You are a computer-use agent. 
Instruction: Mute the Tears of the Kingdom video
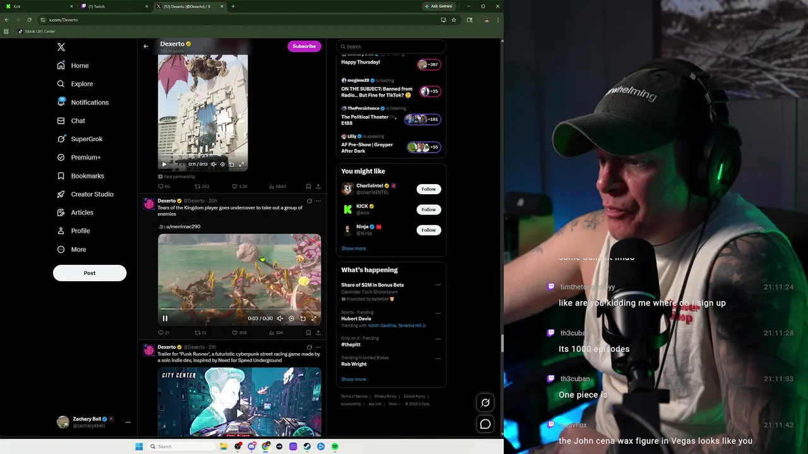point(280,318)
